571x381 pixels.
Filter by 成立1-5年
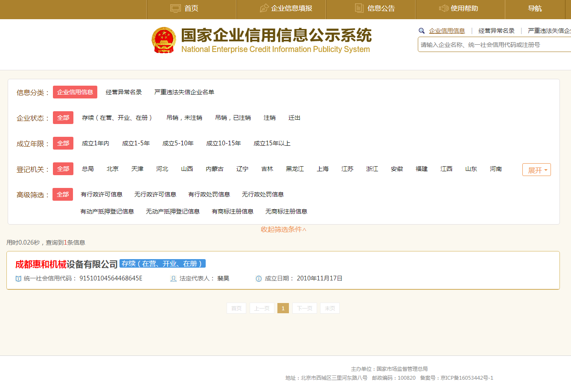coord(136,143)
